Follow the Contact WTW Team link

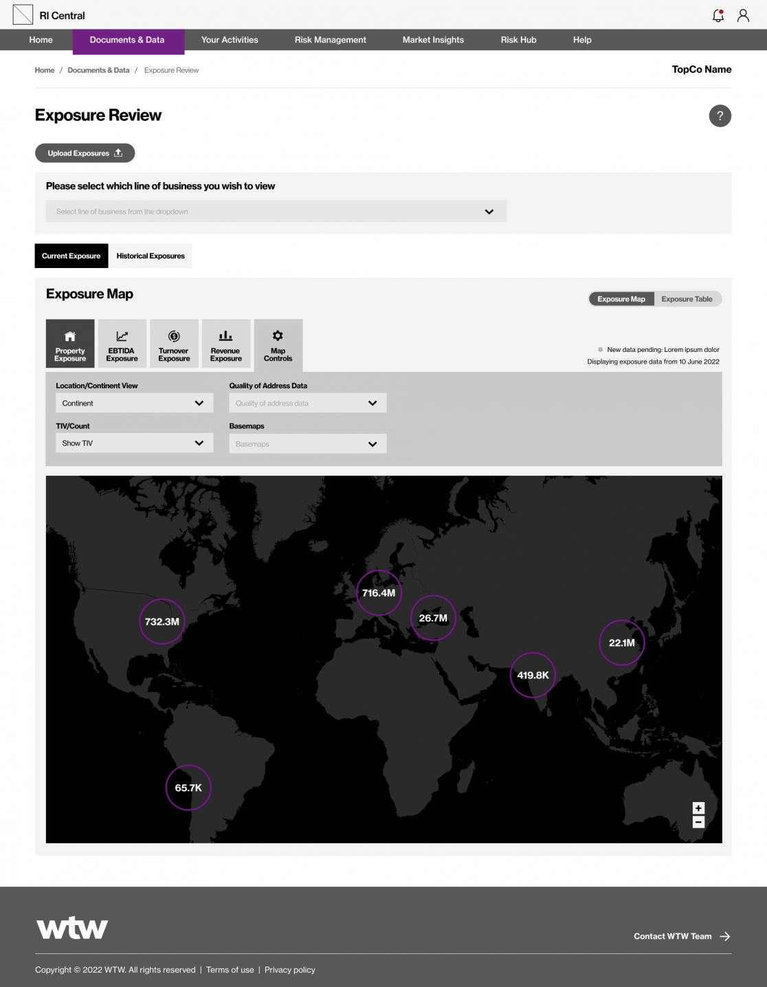(x=681, y=936)
